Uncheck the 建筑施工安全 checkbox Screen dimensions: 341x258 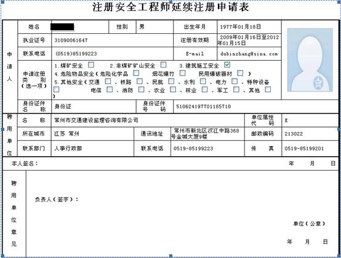[227, 64]
